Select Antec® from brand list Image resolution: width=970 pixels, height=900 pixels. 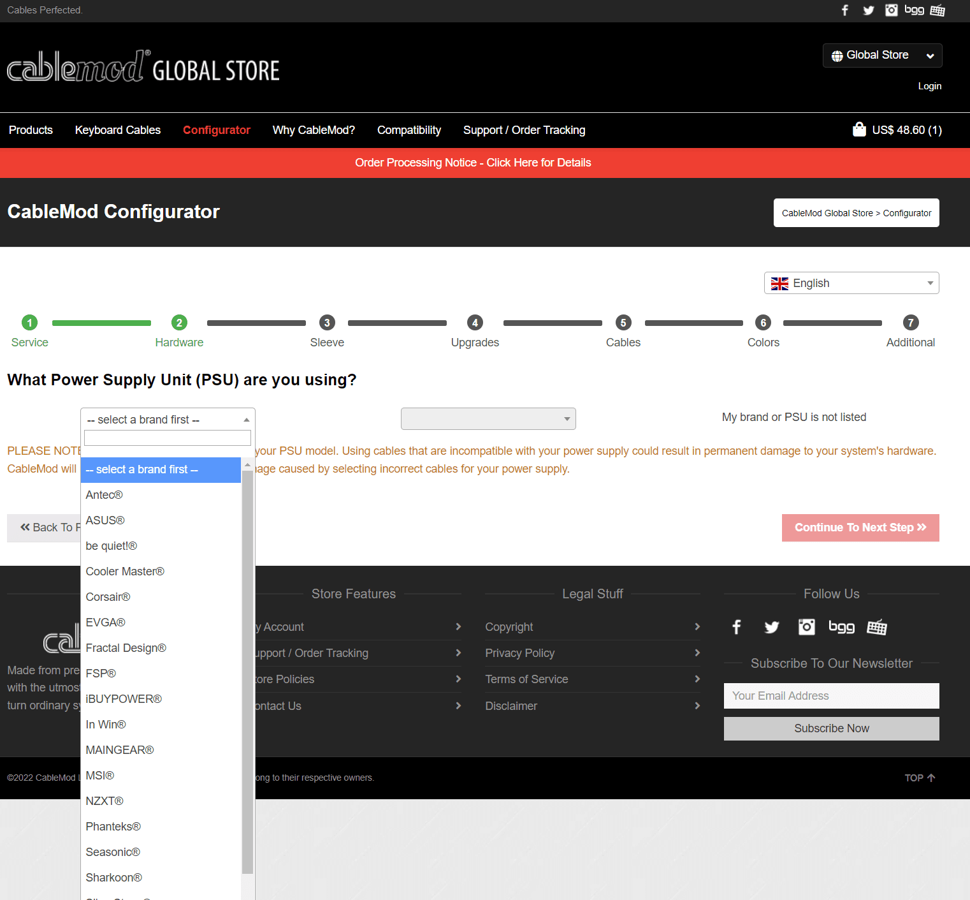(161, 495)
